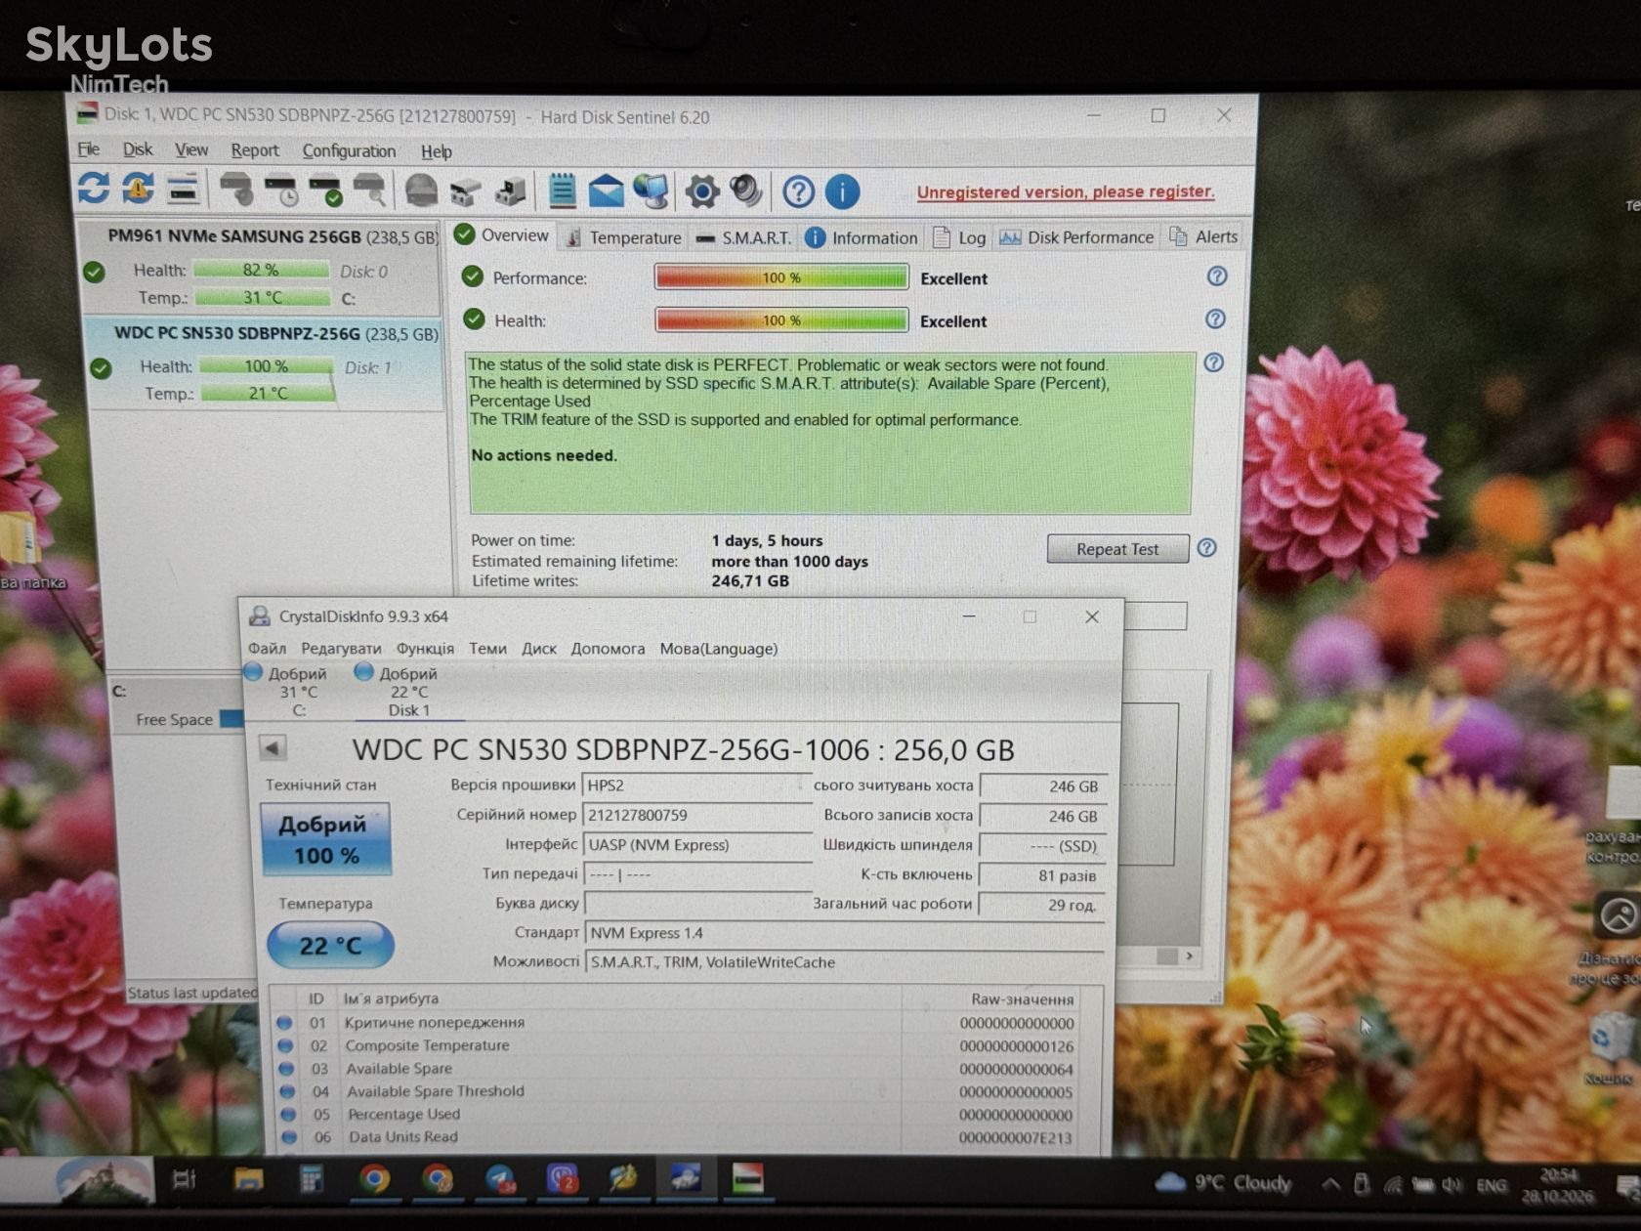Click the question mark help toolbar icon
The width and height of the screenshot is (1641, 1231).
click(798, 191)
